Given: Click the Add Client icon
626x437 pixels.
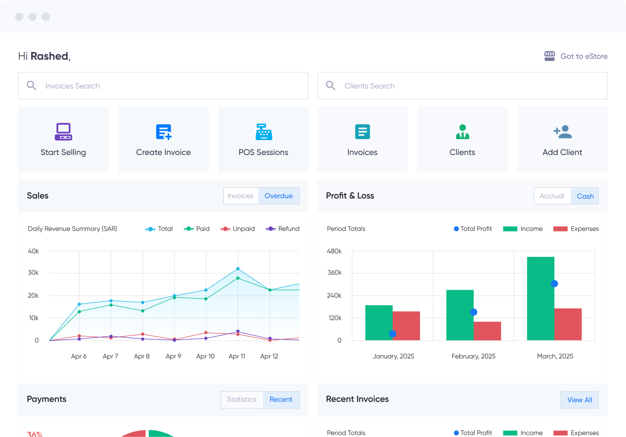Looking at the screenshot, I should (562, 132).
